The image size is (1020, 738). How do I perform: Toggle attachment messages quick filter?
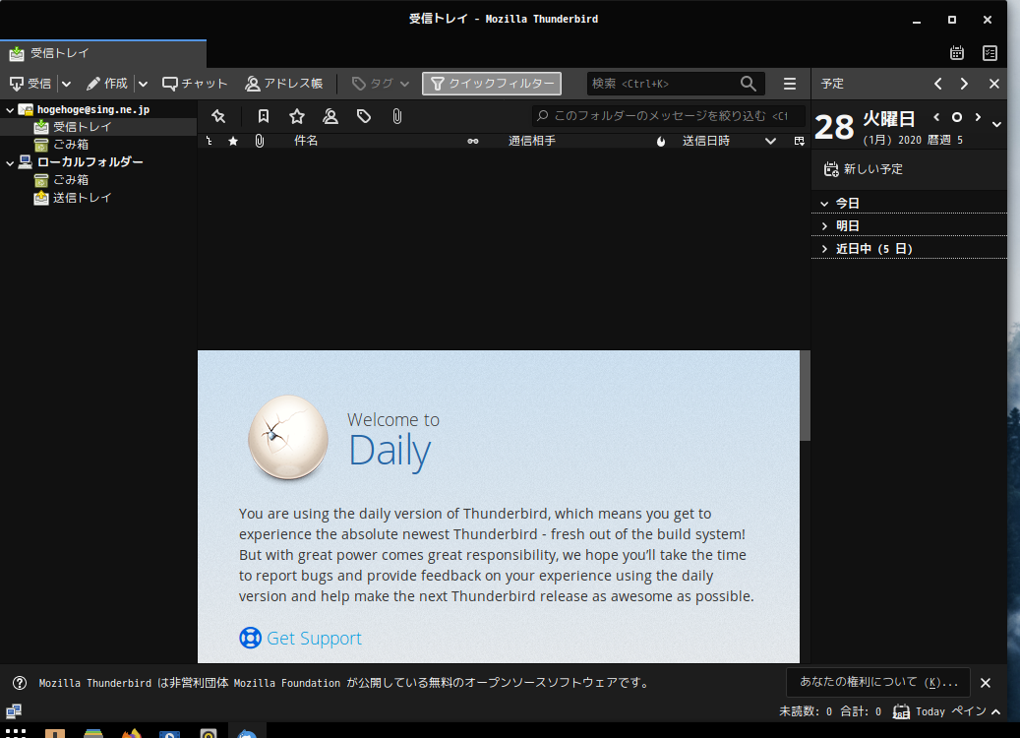coord(396,116)
